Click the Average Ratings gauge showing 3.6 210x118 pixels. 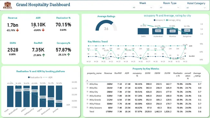(106, 25)
